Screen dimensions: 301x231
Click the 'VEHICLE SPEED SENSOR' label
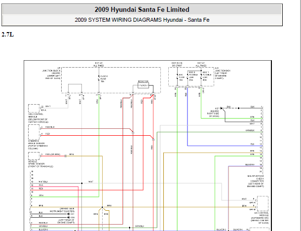40,164
